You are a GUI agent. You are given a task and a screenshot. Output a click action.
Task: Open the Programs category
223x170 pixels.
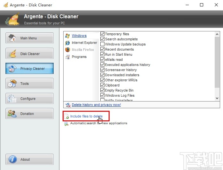point(79,57)
